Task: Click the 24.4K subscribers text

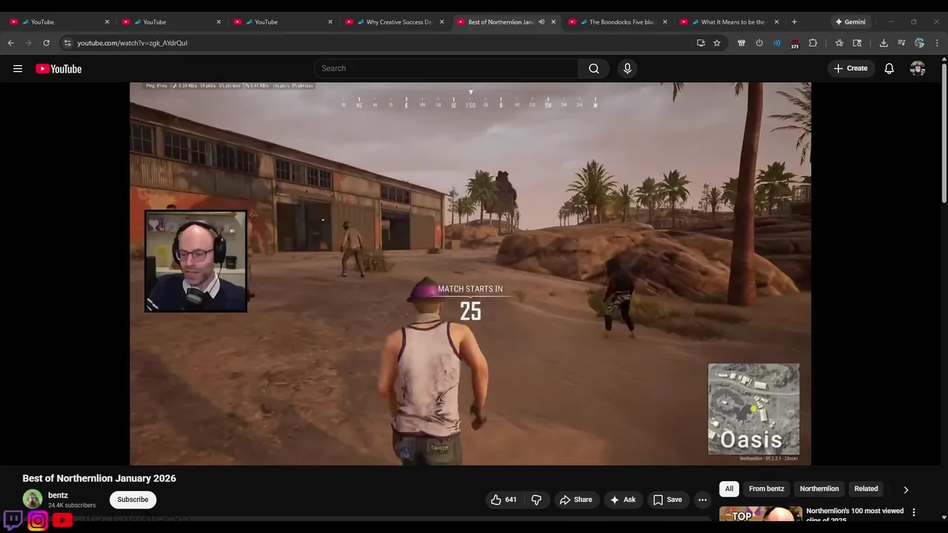Action: pos(72,506)
